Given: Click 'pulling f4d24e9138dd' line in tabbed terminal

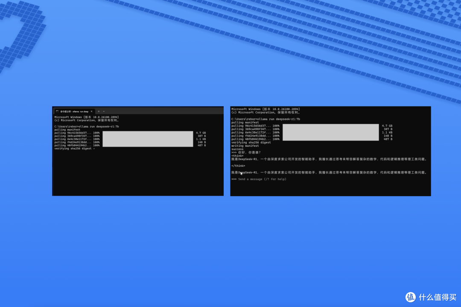Looking at the screenshot, I should click(77, 142).
